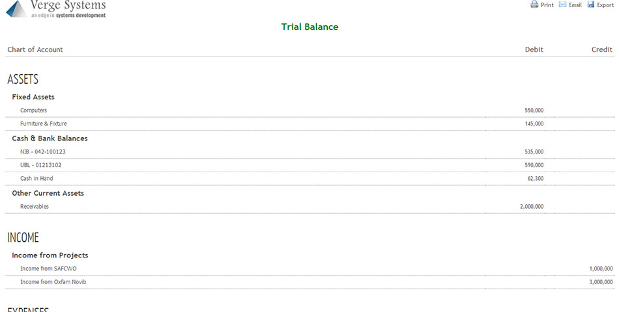Click the Trial Balance title
Image resolution: width=619 pixels, height=312 pixels.
pyautogui.click(x=309, y=27)
